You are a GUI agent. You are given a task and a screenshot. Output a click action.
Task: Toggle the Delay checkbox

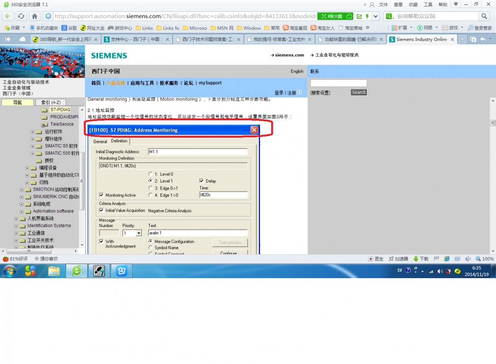[x=201, y=181]
